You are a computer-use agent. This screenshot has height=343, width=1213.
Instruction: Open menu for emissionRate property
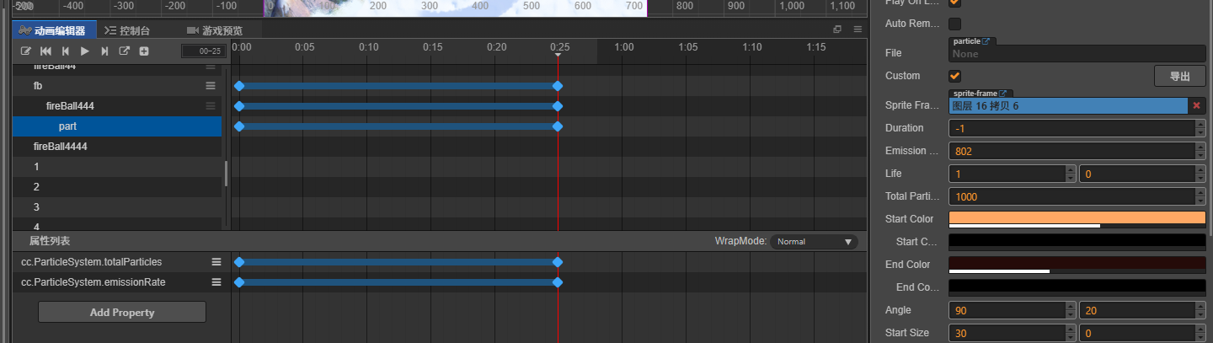216,282
